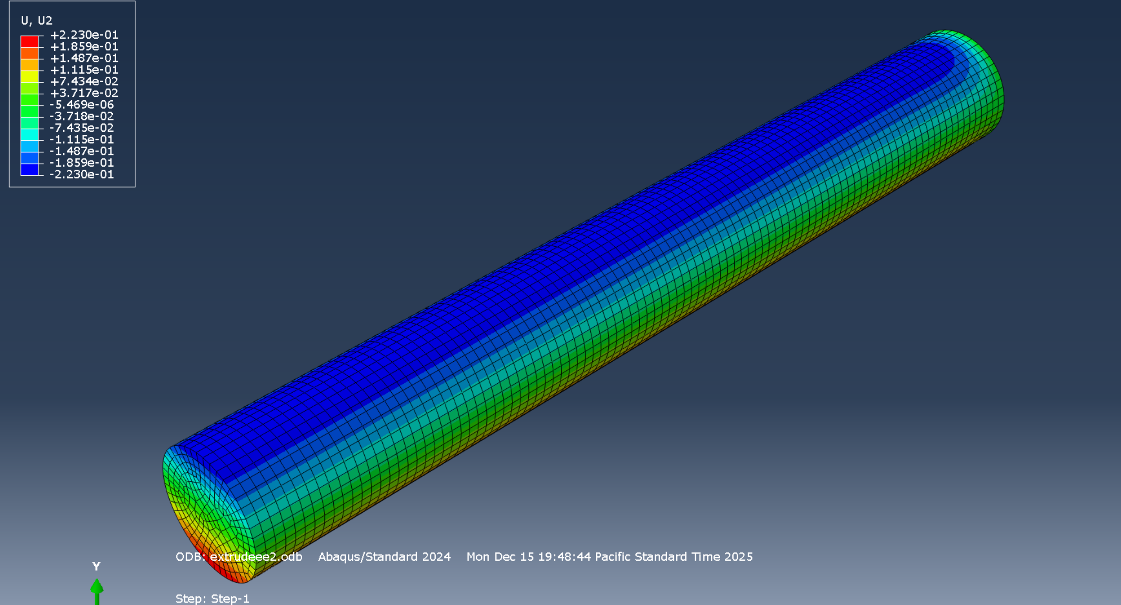
Task: Click the cyan legend color band
Action: (x=30, y=135)
